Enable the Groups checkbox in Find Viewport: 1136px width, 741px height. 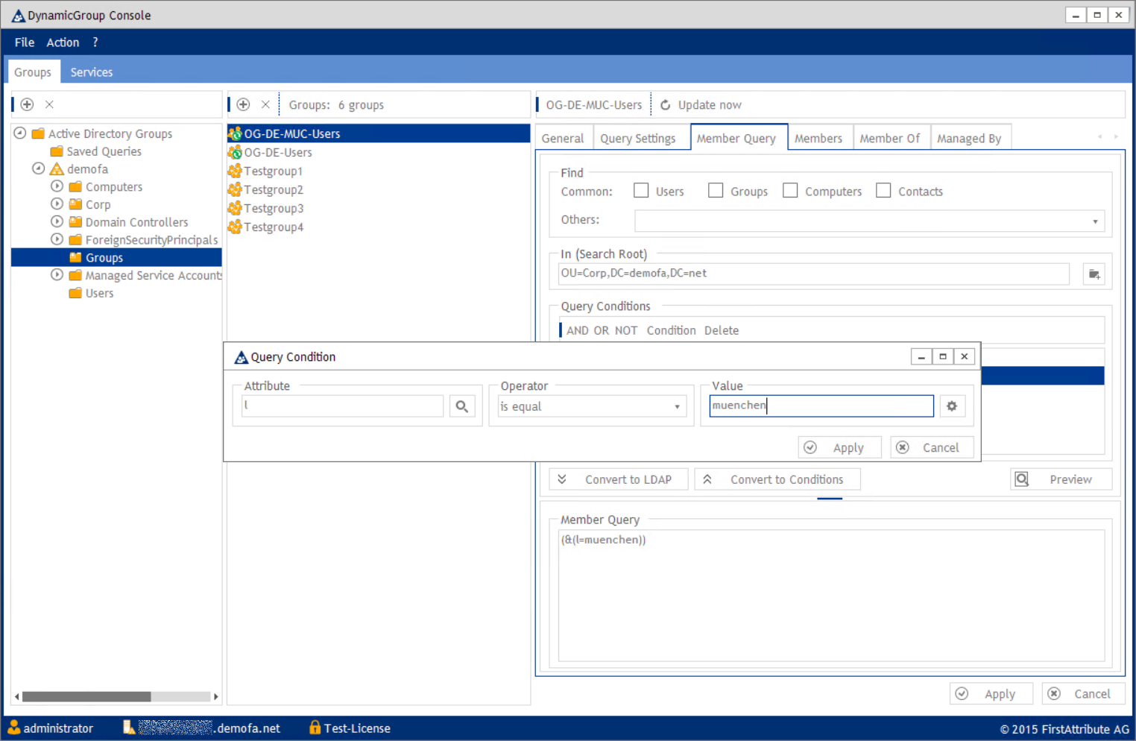point(716,191)
